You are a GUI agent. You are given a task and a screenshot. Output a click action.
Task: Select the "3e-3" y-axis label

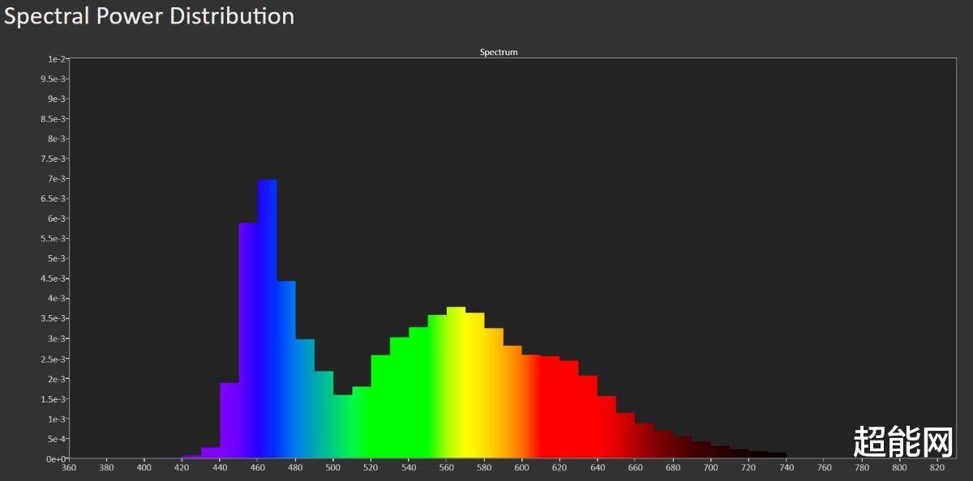click(56, 338)
